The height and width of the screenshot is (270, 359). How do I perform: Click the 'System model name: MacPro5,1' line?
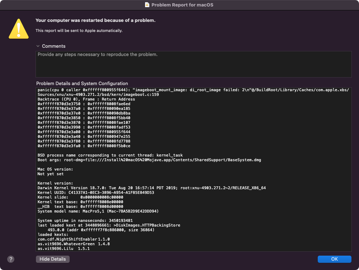coord(98,211)
